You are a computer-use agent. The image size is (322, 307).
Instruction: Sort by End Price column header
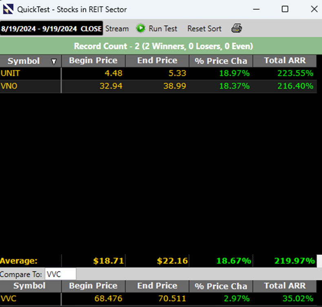tap(157, 61)
